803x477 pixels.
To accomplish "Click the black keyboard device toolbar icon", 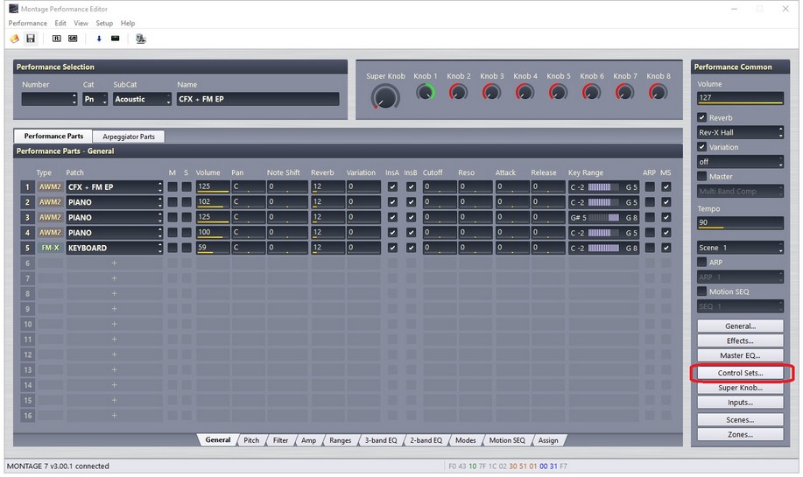I will coord(116,39).
